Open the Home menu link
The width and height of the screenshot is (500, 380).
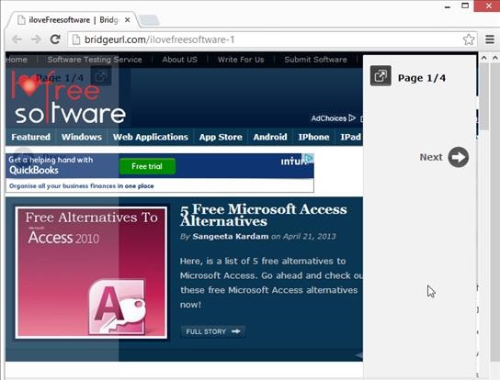(x=16, y=60)
